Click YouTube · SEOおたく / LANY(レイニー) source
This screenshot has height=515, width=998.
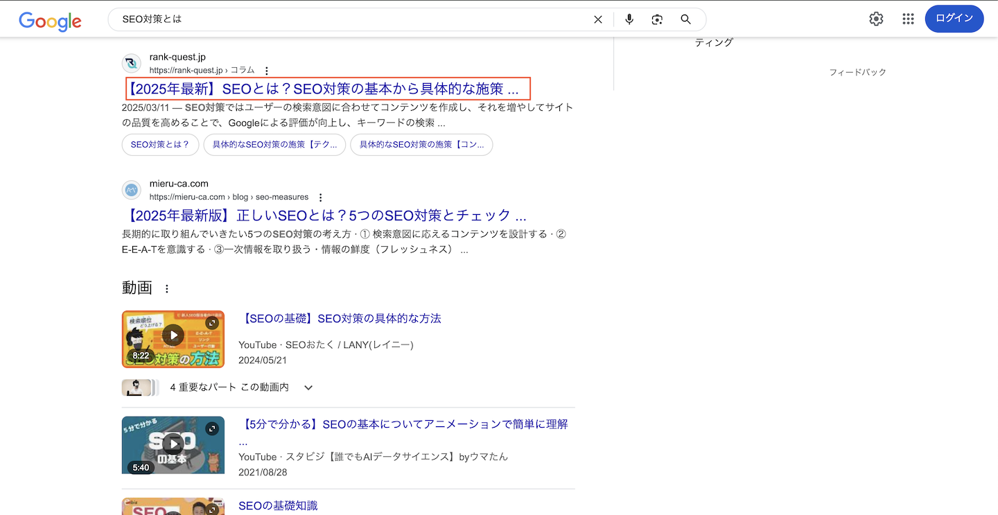(x=326, y=344)
